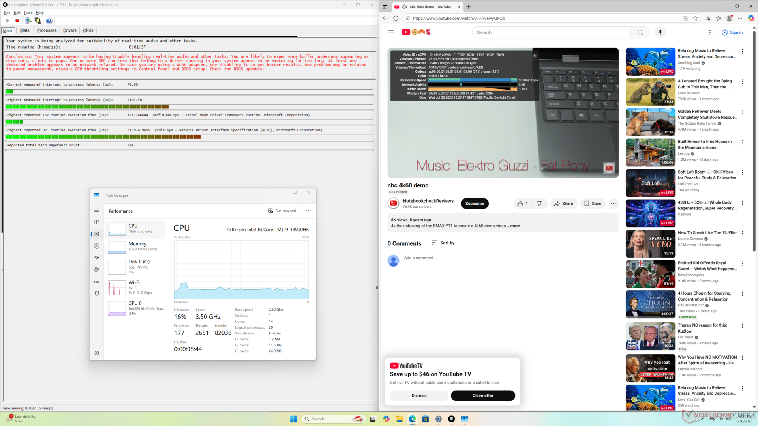Add this page to Edge favorites star

[695, 18]
